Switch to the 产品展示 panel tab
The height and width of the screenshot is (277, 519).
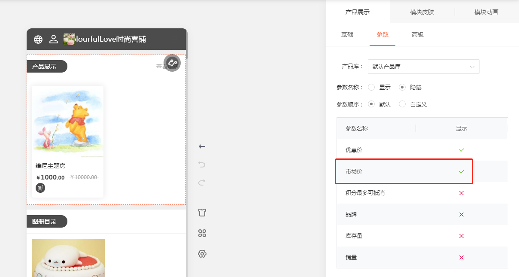[358, 12]
